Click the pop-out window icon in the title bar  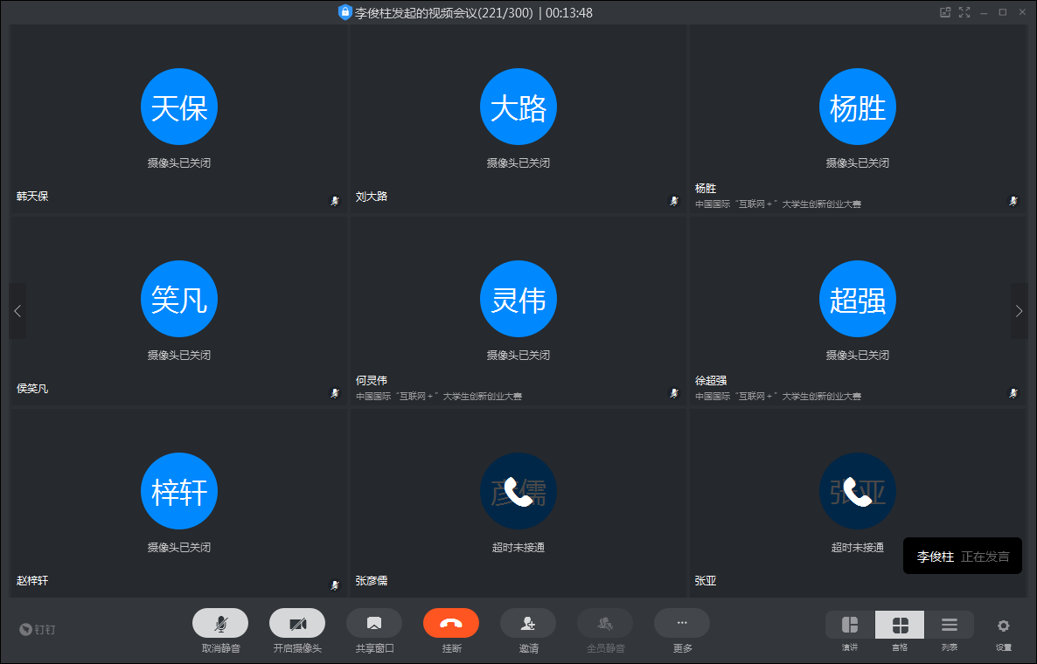tap(945, 12)
